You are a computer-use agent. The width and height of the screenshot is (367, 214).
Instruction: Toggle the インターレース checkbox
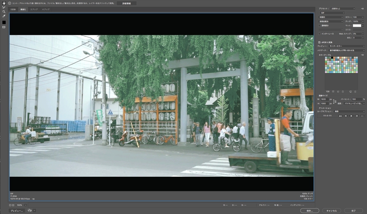coord(319,33)
